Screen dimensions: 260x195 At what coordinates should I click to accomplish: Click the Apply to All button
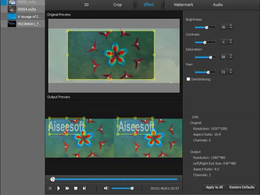click(x=214, y=187)
